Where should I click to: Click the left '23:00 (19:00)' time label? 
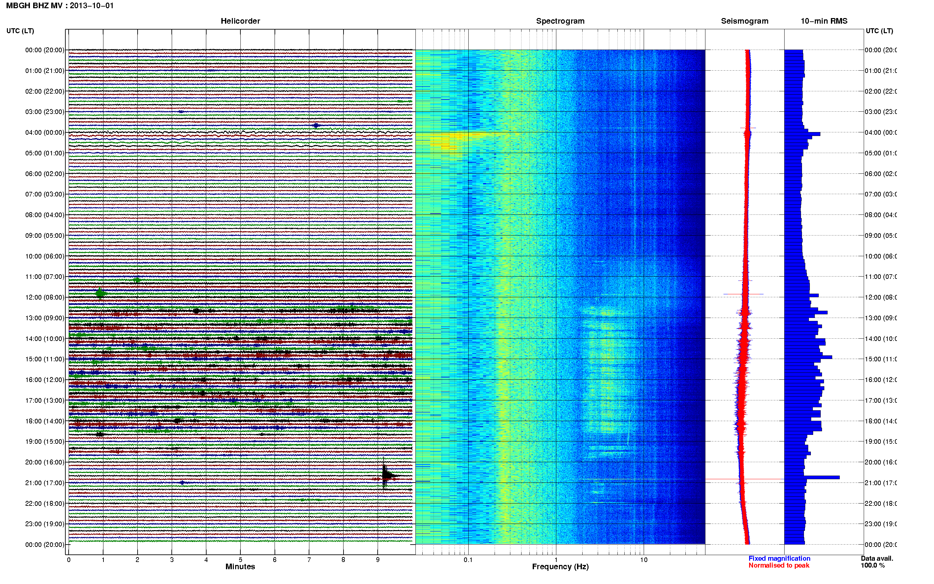45,524
